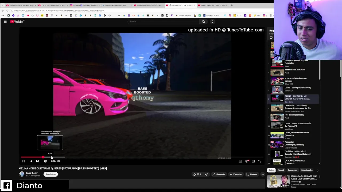Play 'Reggaeton Champagne(Saturado)' item
This screenshot has height=192, width=342.
293,145
